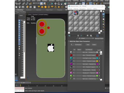Open the Charging pin sub-material button
124x93 pixels.
[x=89, y=73]
